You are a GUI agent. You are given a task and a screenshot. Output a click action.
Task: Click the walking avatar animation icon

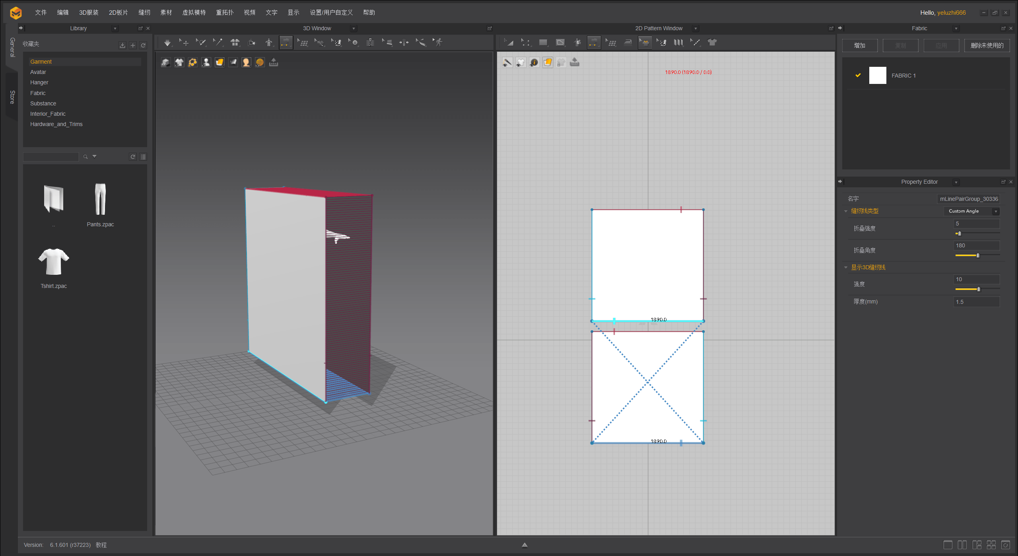coord(438,43)
